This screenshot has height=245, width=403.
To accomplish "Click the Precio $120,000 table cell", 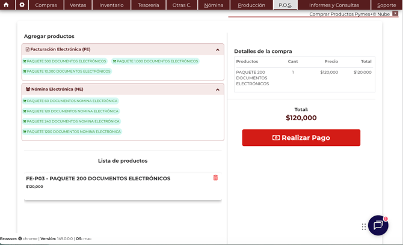I will coord(329,72).
